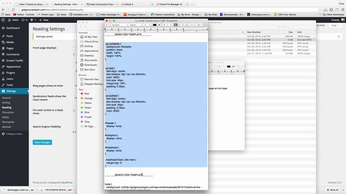346x194 pixels.
Task: Open Media in WordPress main sidebar
Action: point(10,42)
